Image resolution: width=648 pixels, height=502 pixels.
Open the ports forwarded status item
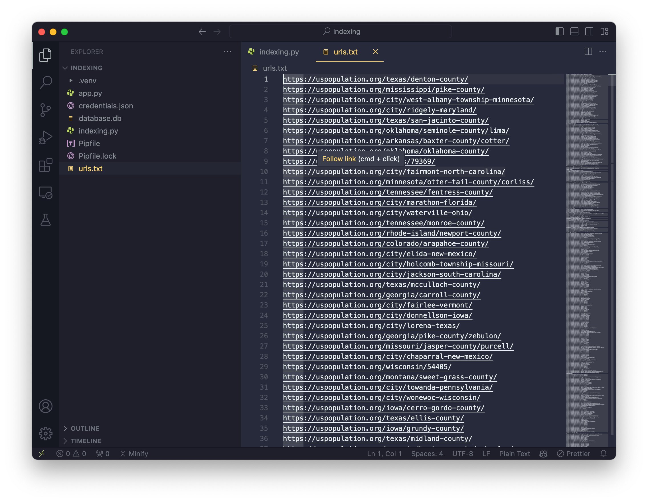103,454
